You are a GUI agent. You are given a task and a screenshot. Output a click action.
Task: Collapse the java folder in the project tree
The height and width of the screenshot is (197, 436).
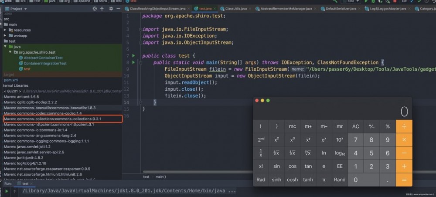coord(5,47)
